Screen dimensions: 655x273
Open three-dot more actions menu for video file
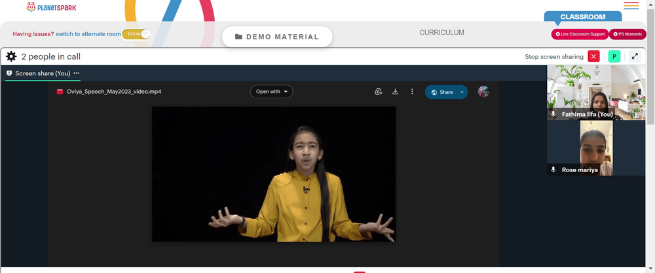412,92
